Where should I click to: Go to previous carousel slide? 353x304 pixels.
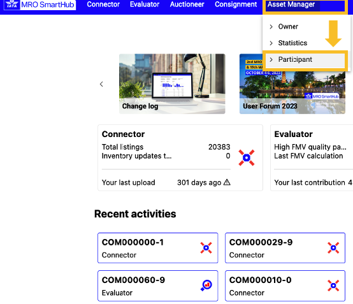pos(101,84)
